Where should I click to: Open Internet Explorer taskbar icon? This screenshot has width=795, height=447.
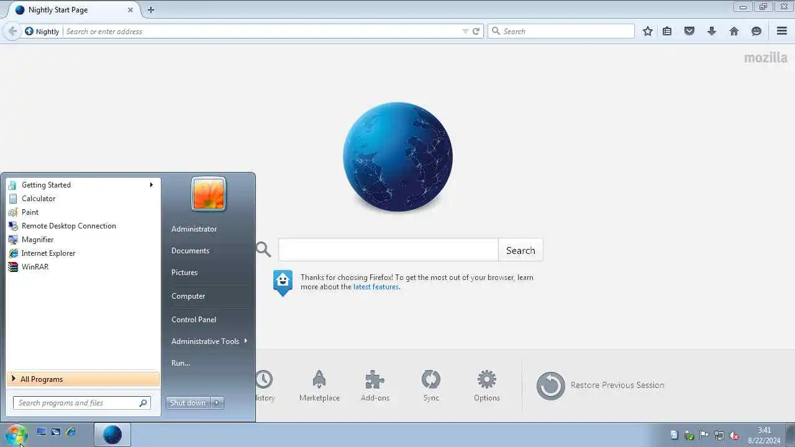(x=71, y=432)
